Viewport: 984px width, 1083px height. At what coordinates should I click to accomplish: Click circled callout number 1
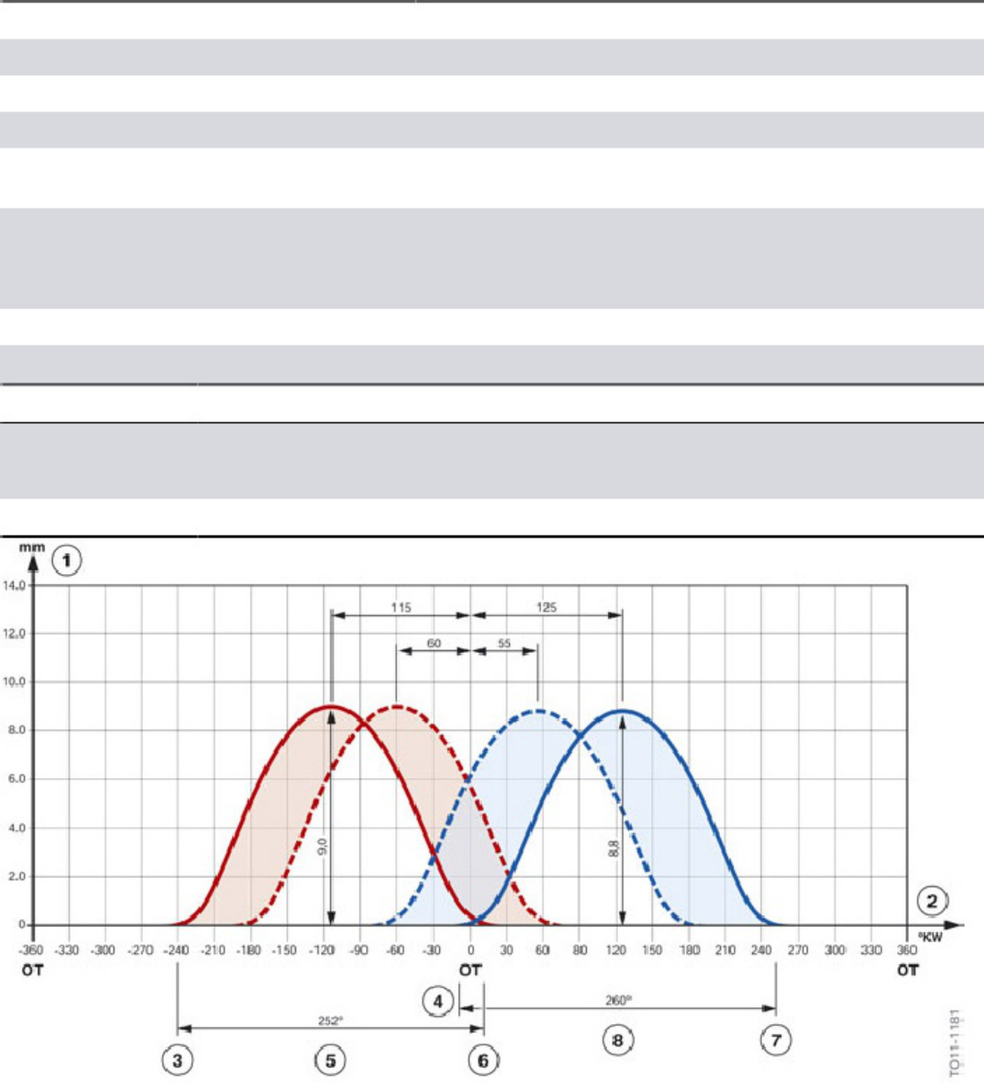click(x=67, y=561)
